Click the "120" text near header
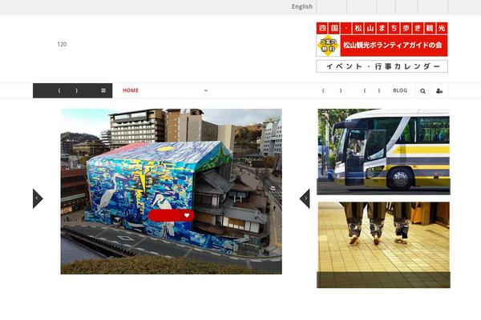The image size is (481, 320). 62,44
